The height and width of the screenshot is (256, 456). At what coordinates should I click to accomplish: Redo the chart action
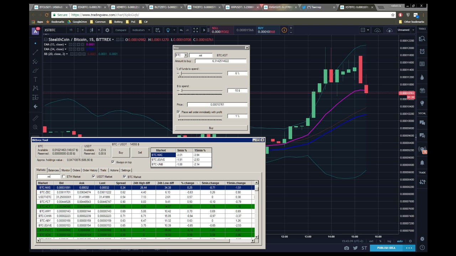pos(188,30)
